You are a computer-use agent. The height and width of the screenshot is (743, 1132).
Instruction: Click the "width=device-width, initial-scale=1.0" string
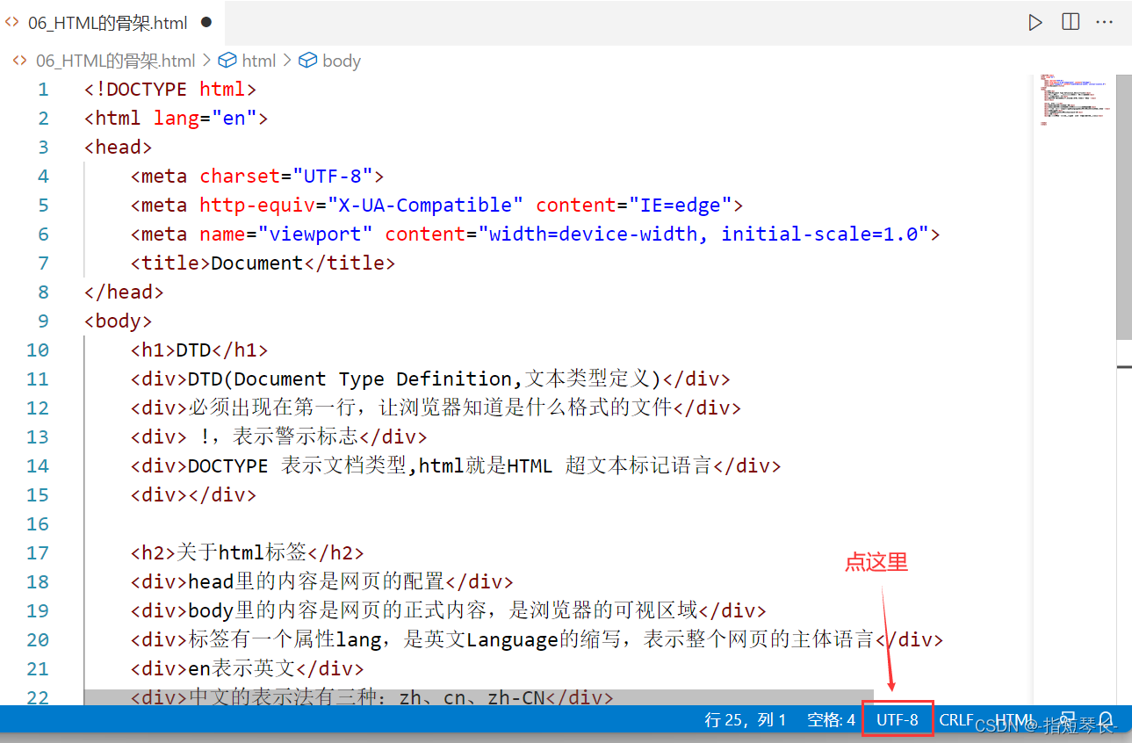point(703,234)
